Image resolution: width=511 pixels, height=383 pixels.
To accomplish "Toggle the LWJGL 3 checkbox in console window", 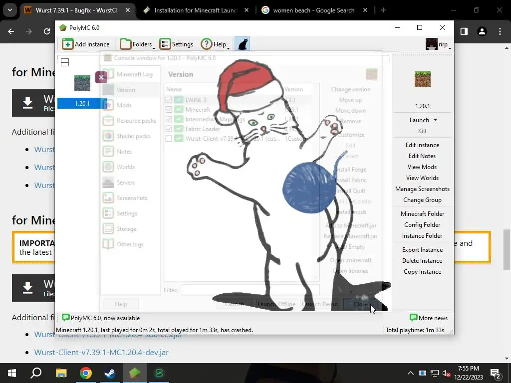I will tap(169, 100).
